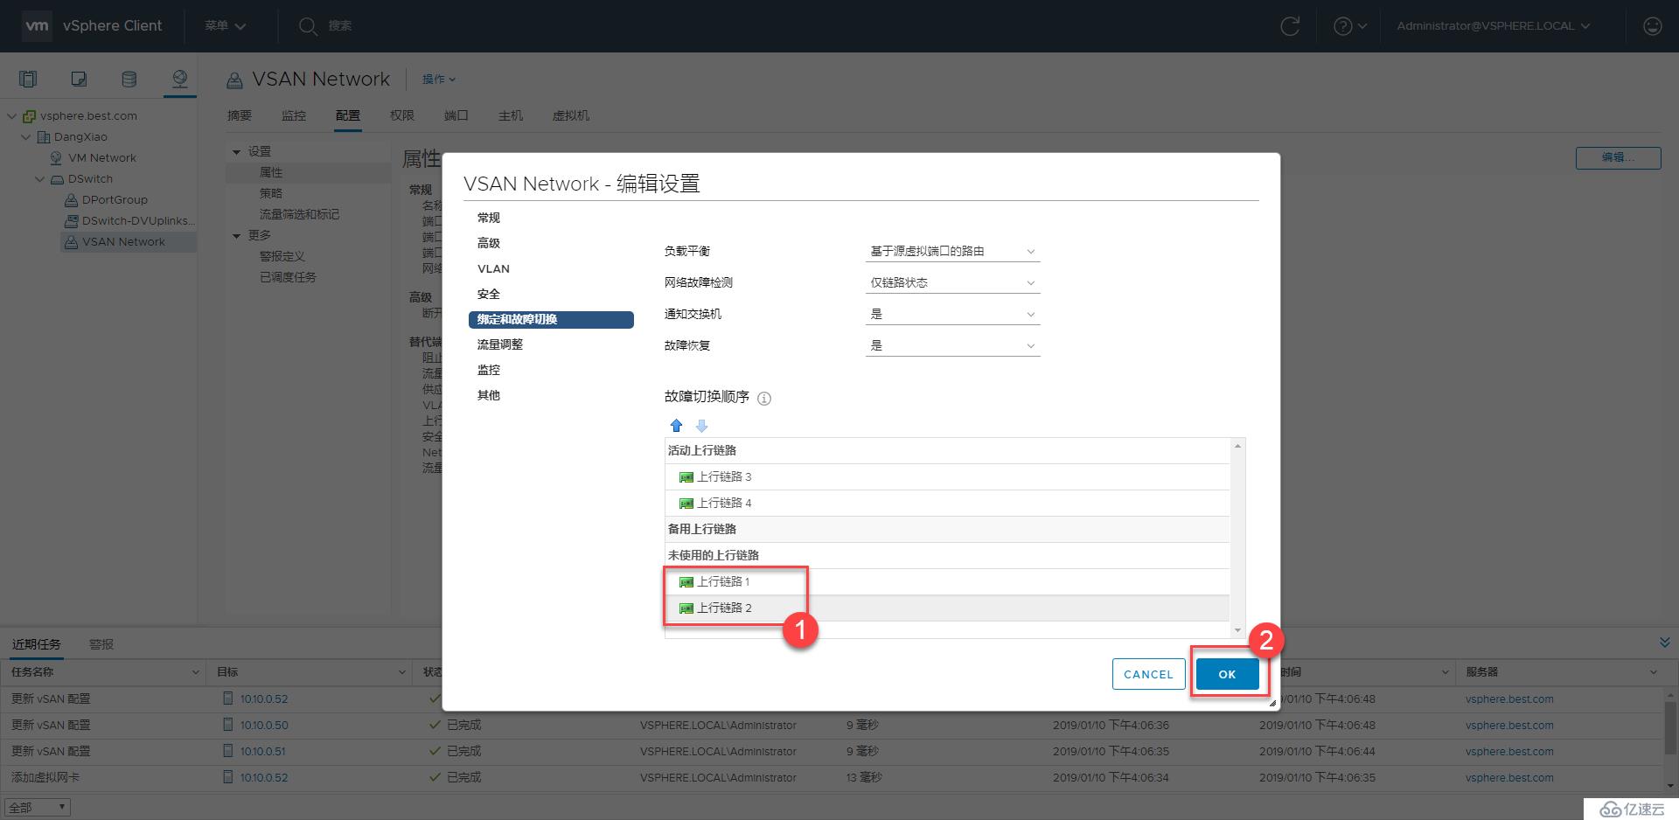Open 10.10.0.50 target link
Viewport: 1679px width, 820px height.
coord(264,725)
